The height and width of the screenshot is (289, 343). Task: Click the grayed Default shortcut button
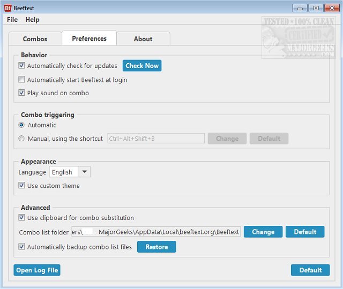(x=269, y=139)
